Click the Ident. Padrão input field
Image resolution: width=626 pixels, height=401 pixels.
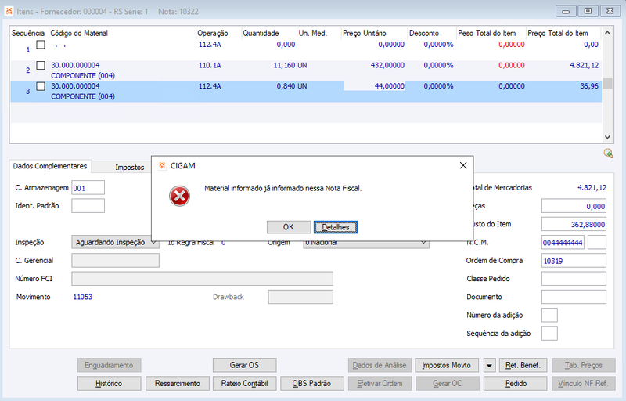point(88,206)
